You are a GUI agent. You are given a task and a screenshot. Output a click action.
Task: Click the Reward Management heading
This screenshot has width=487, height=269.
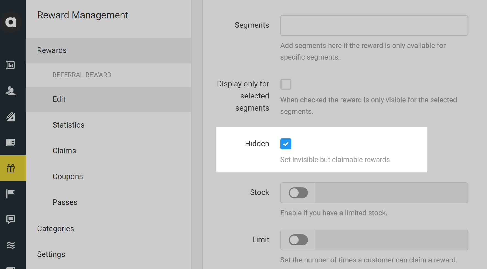(83, 15)
